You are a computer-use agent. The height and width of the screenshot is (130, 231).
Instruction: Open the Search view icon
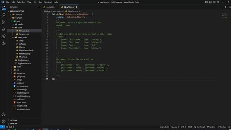pos(4,15)
